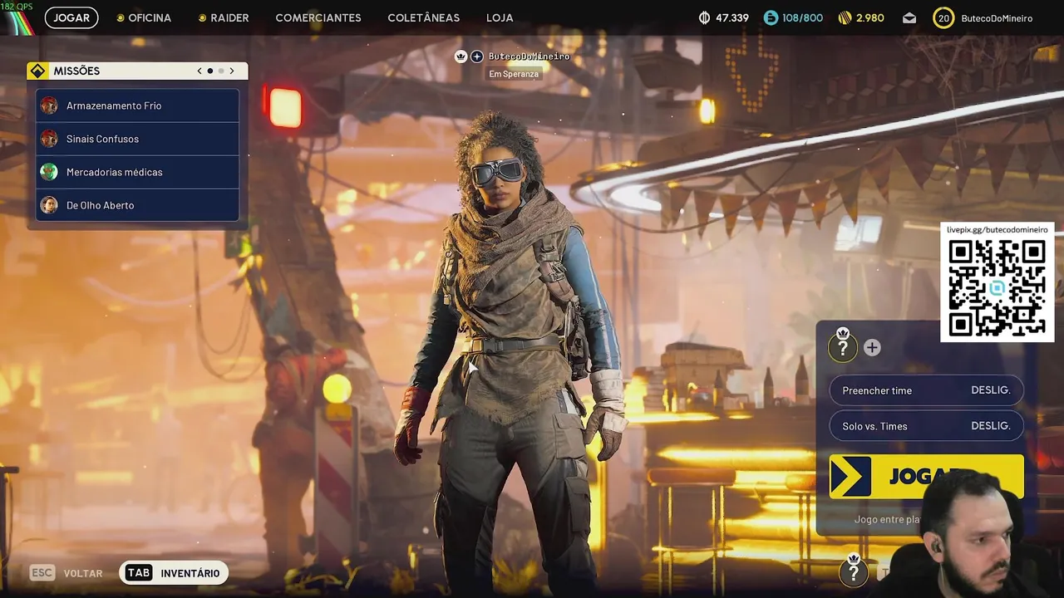Invite a player with the plus button
Screen dimensions: 1064x598
point(872,348)
